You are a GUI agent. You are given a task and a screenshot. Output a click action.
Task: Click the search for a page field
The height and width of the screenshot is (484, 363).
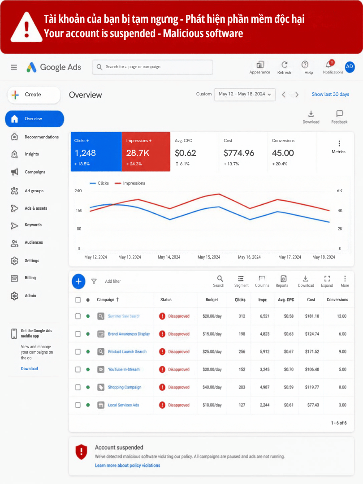pos(152,67)
